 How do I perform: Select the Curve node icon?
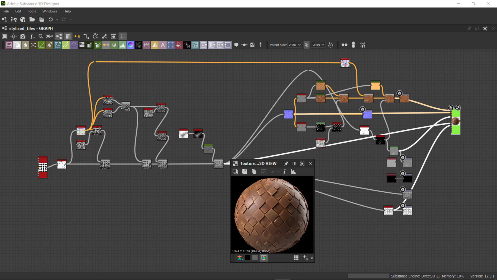coord(41,45)
